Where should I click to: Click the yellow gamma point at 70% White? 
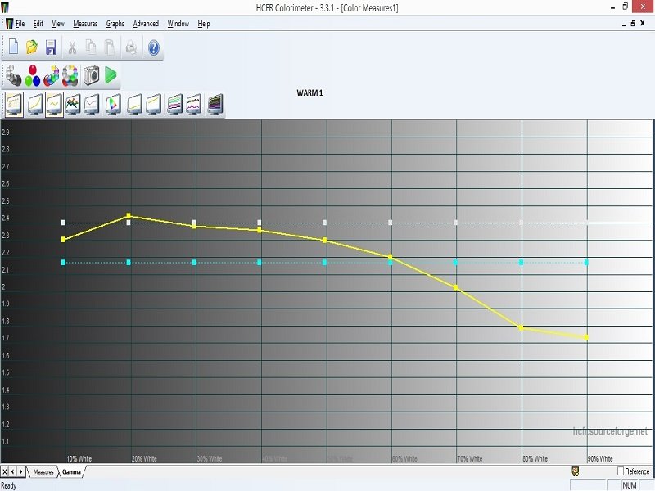pos(455,287)
